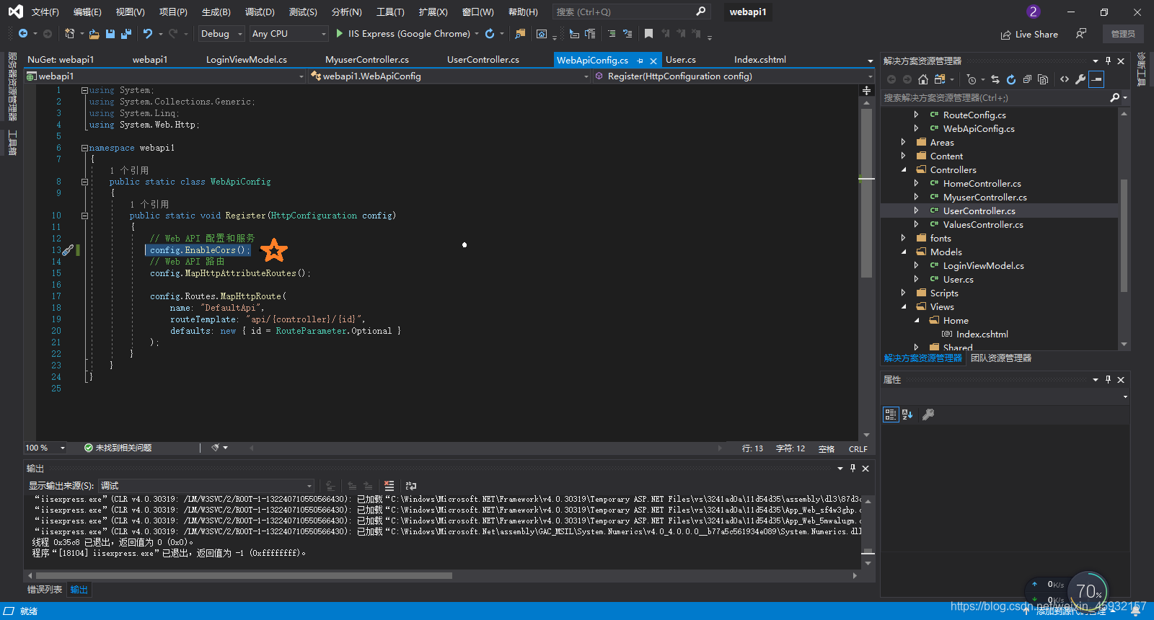Click the Feedback icon near Live Share
Screen dimensions: 1154x620
[x=1081, y=34]
